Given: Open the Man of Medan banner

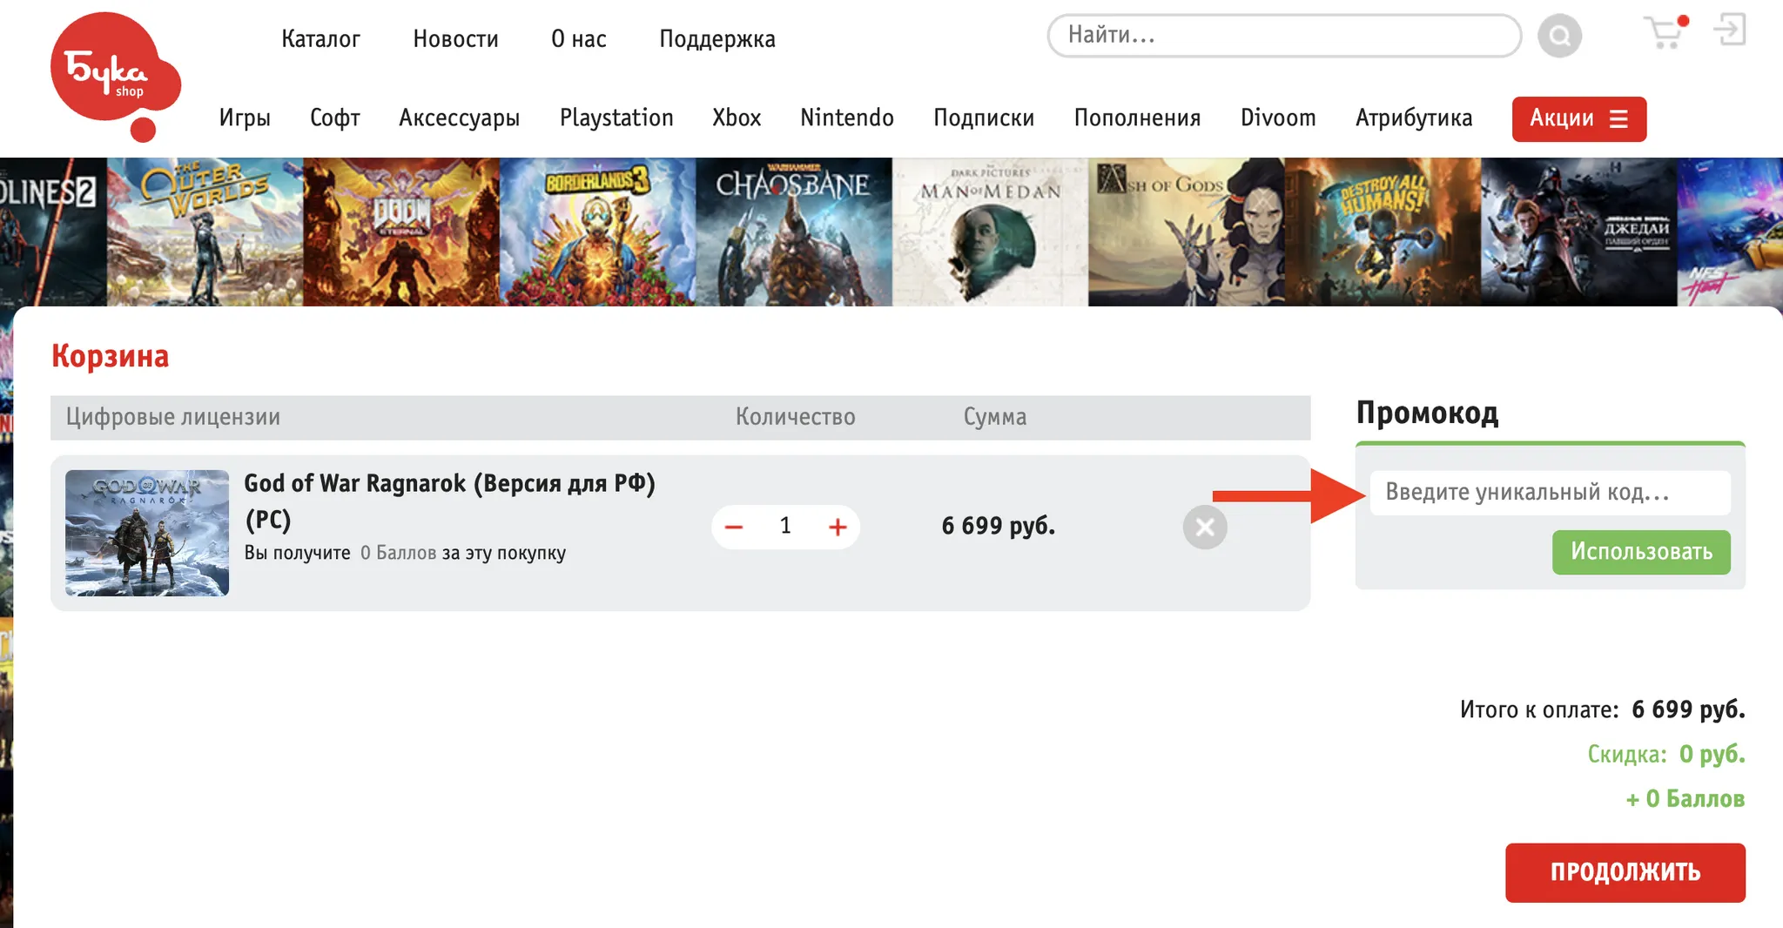Looking at the screenshot, I should pos(990,232).
